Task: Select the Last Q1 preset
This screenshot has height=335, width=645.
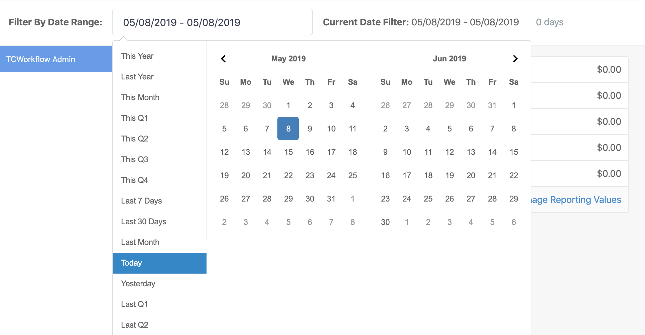Action: coord(160,304)
